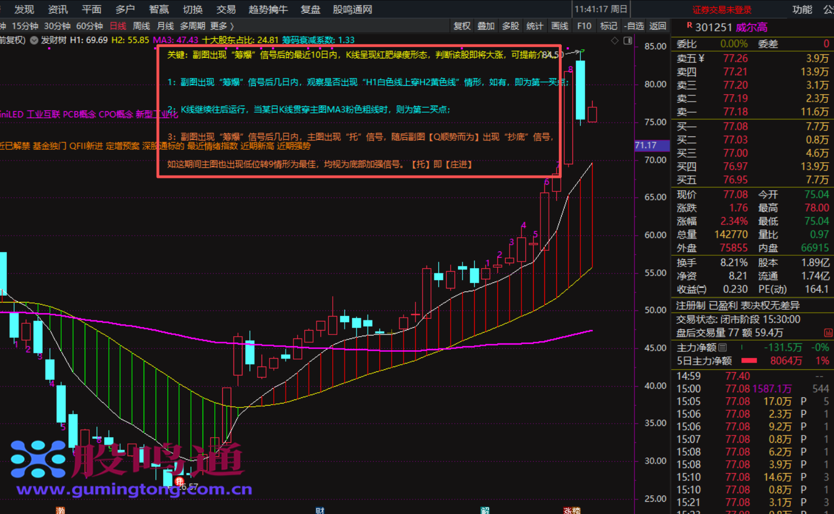Open the 趋势擒牛 menu

point(268,9)
